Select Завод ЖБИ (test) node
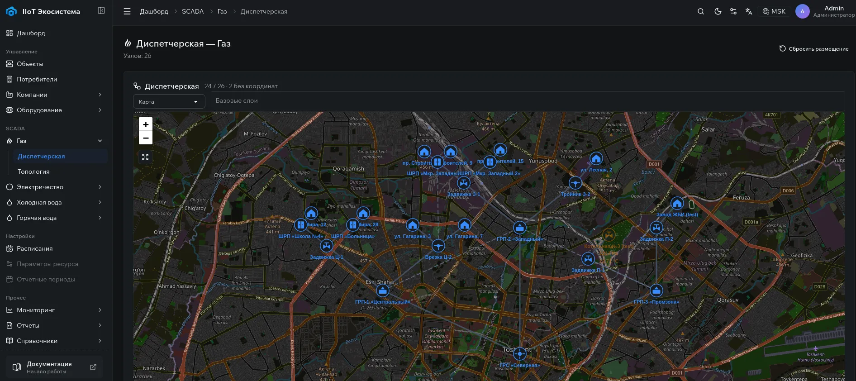 677,204
